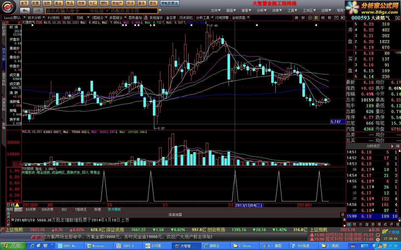Open the 查看 menu
The height and width of the screenshot is (250, 401).
(246, 10)
